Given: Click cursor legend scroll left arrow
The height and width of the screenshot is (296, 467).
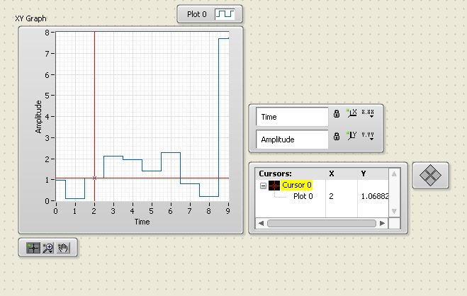Looking at the screenshot, I should tap(261, 223).
